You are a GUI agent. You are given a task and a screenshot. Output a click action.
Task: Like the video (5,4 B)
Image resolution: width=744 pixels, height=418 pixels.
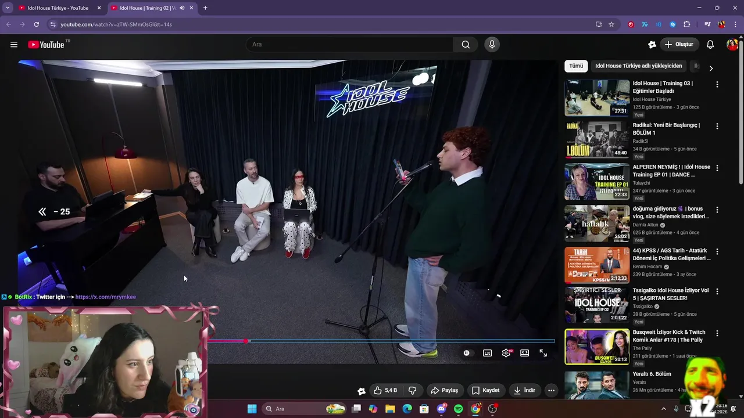click(385, 390)
